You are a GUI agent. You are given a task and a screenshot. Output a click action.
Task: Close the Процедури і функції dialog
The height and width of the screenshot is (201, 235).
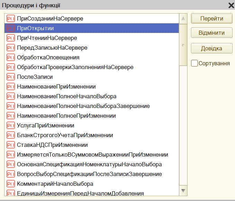(x=232, y=6)
